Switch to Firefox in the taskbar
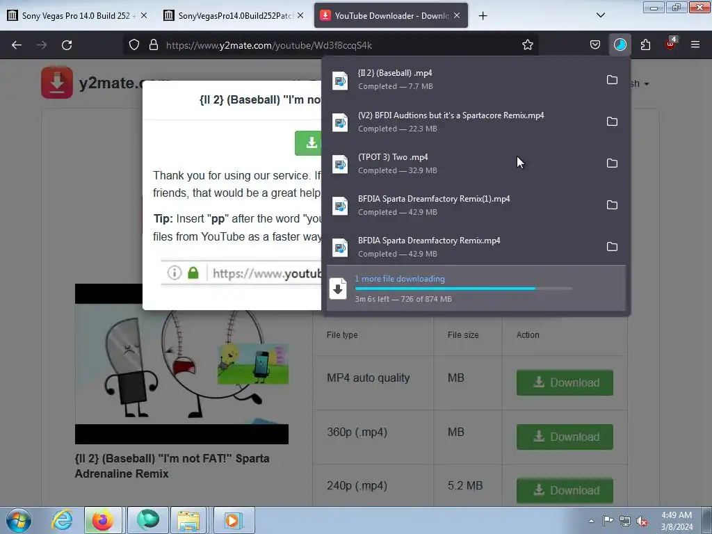 tap(103, 520)
